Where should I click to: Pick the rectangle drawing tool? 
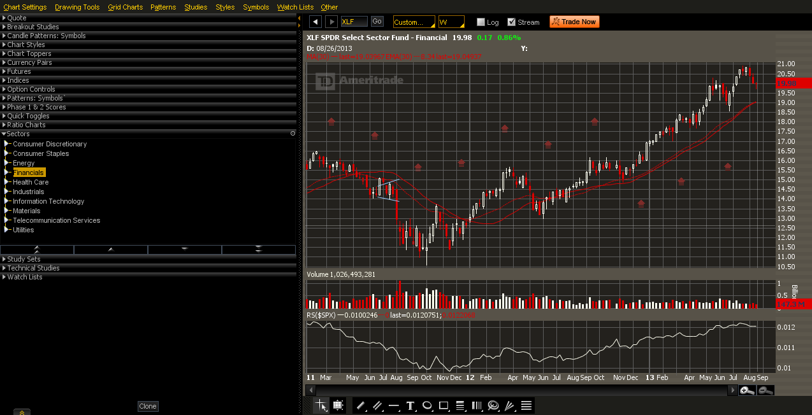pos(444,405)
